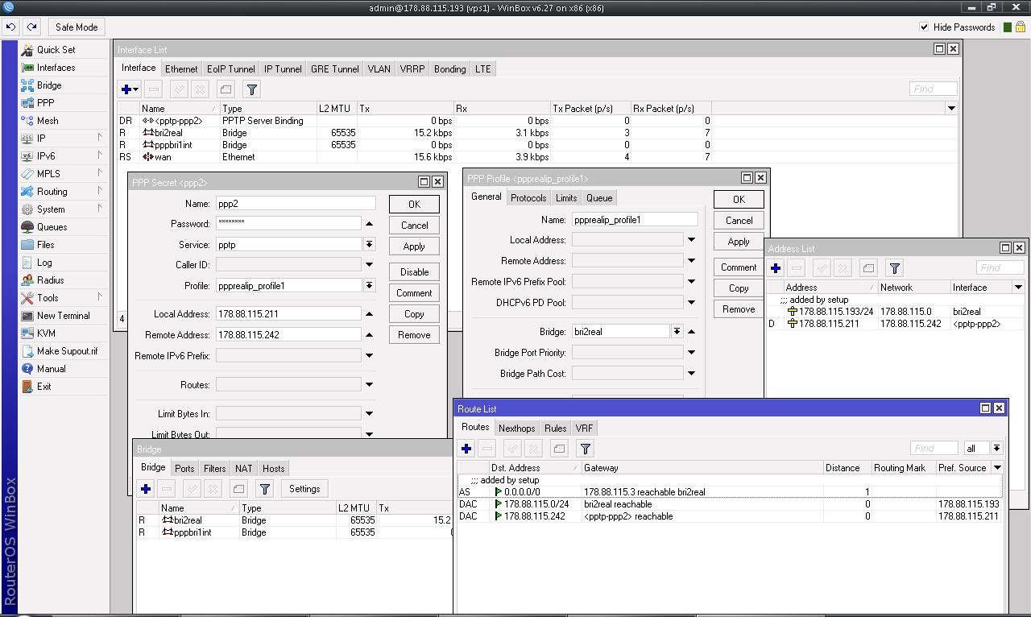Switch to Bonding tab in Interface List

449,69
